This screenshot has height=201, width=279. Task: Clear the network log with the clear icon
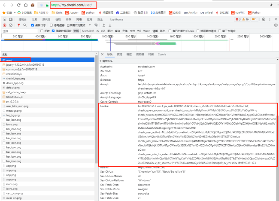pyautogui.click(x=11, y=25)
